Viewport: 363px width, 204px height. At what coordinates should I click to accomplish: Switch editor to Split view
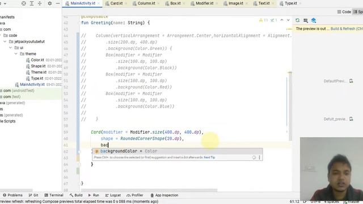pyautogui.click(x=358, y=12)
